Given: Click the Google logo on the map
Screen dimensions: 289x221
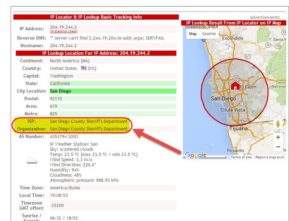Looking at the screenshot, I should [196, 155].
